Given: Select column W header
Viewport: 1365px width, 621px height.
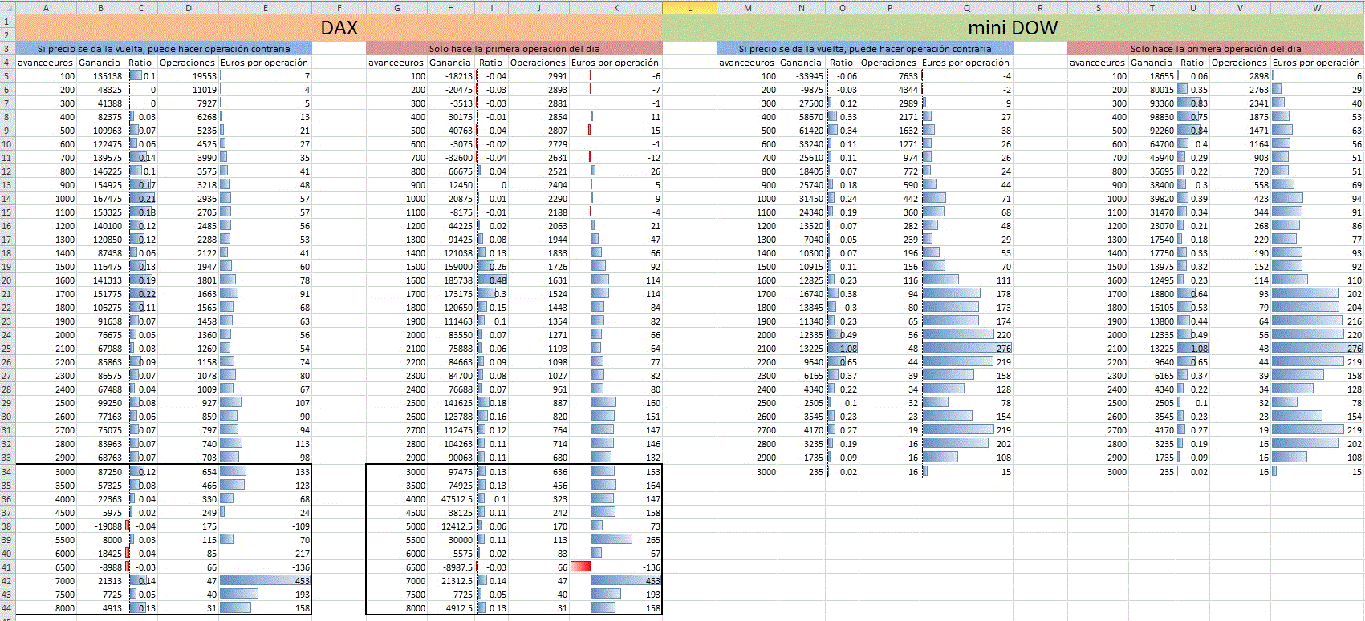Looking at the screenshot, I should tap(1317, 8).
